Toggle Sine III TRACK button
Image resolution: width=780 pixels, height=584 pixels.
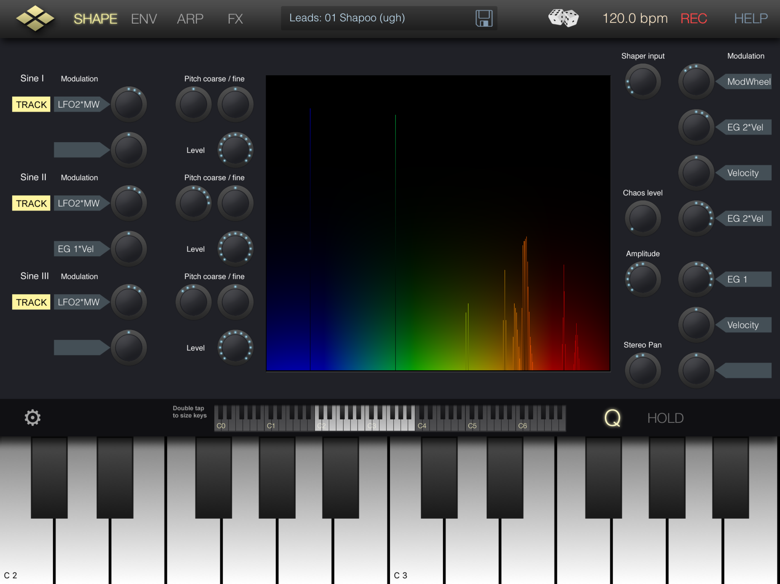click(31, 302)
